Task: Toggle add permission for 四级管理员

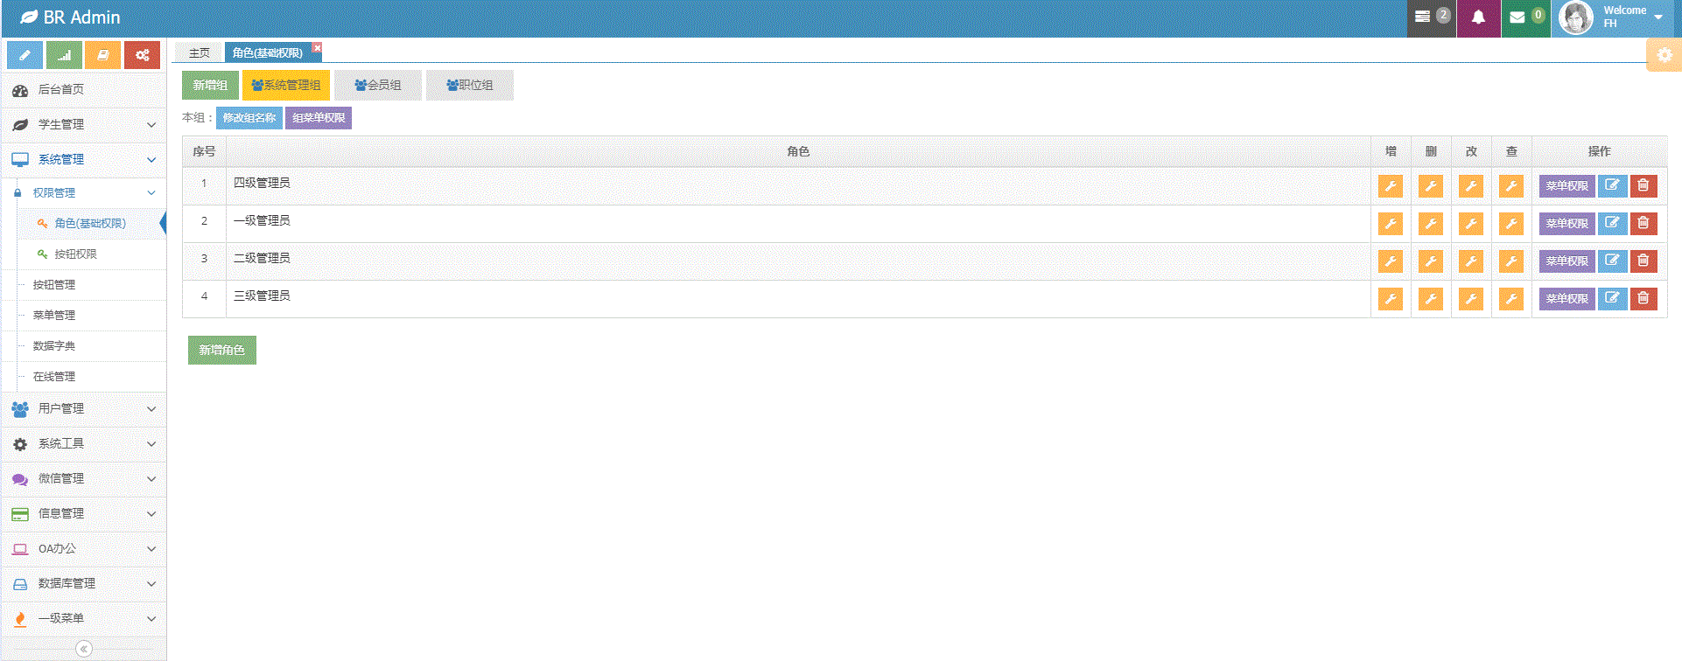Action: (x=1391, y=186)
